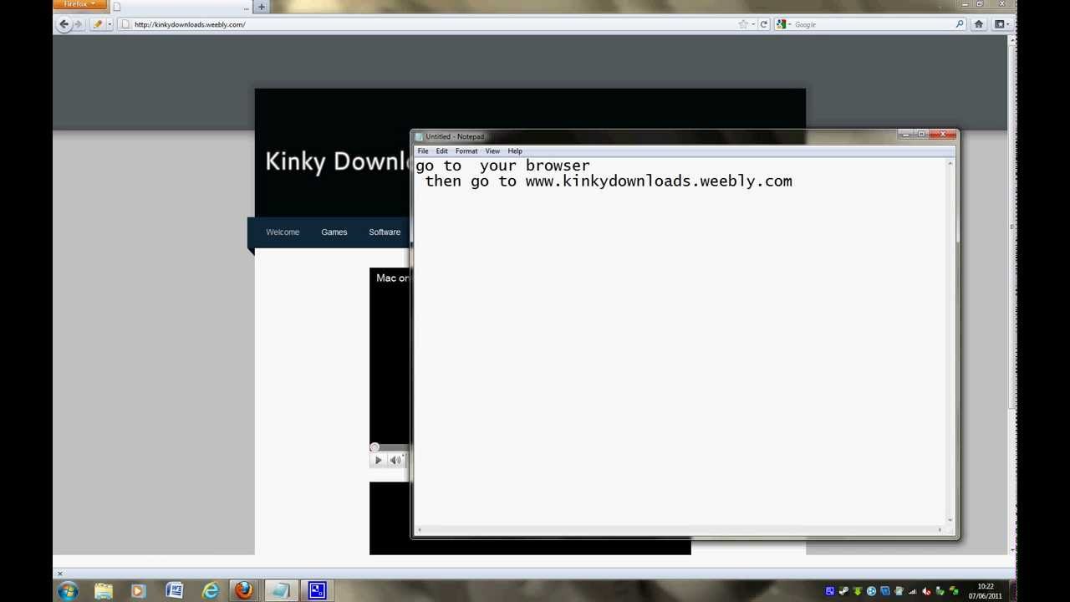Switch to Notepad on the taskbar
This screenshot has width=1070, height=602.
[281, 590]
